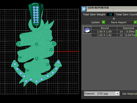Click the green arrow beside Update
Screen dimensions: 137x103
[104, 22]
